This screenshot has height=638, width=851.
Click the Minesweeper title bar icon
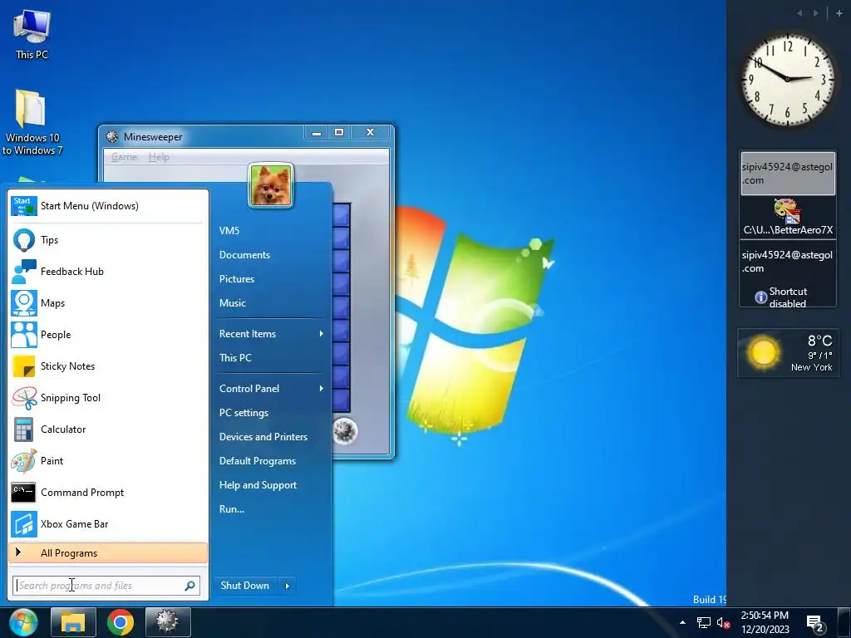(x=112, y=137)
